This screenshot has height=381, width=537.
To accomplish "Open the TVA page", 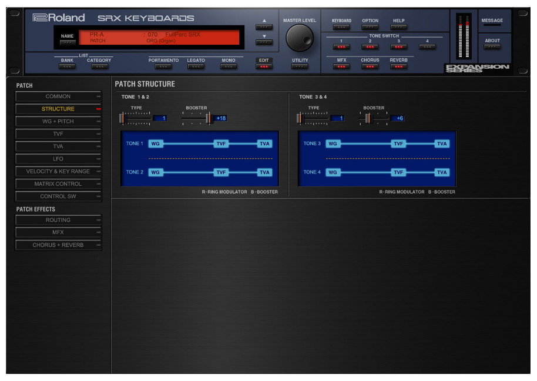I will pos(58,146).
